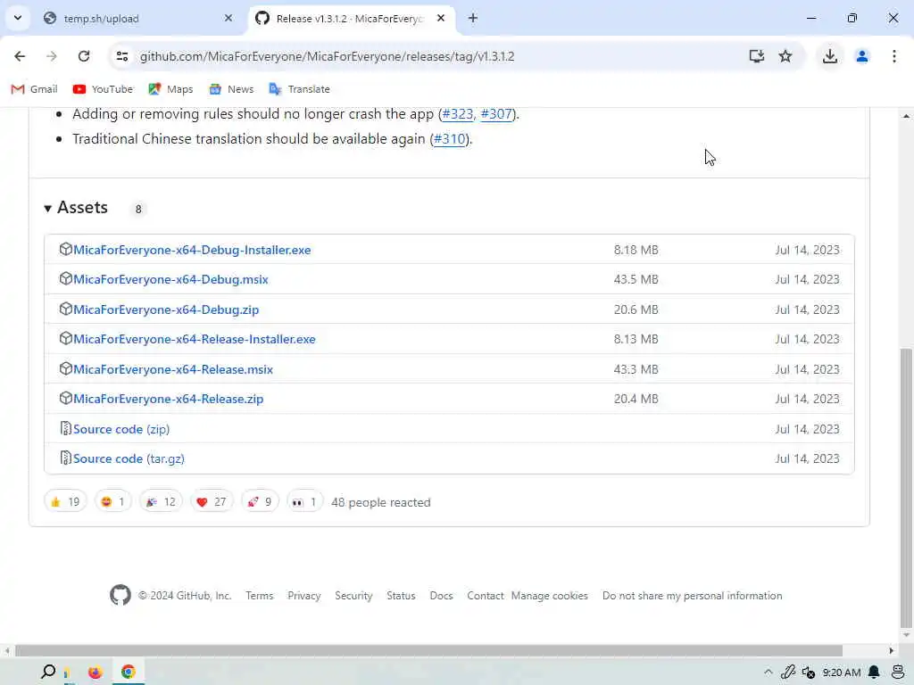Image resolution: width=914 pixels, height=685 pixels.
Task: Open the notification bell in system tray
Action: pyautogui.click(x=874, y=673)
